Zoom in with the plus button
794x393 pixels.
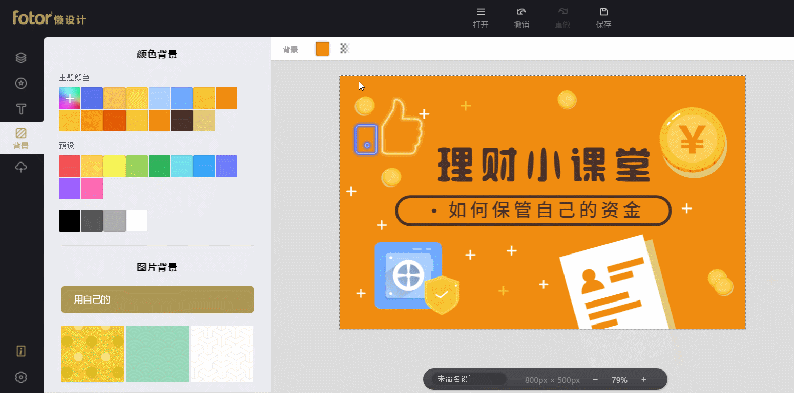(644, 379)
